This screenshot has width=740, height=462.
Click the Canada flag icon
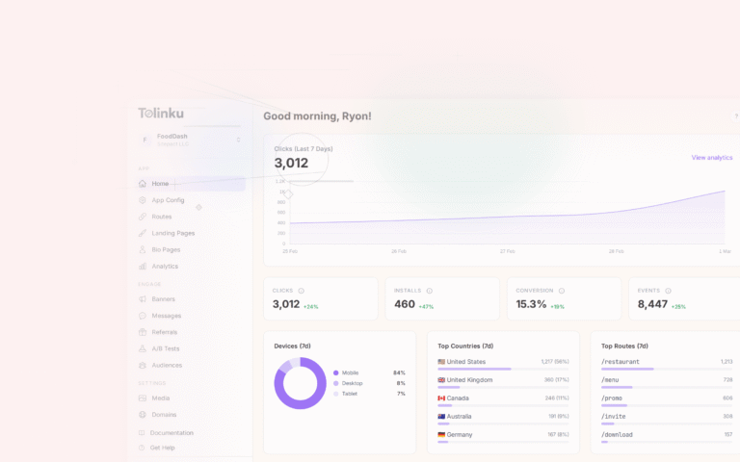click(x=441, y=398)
